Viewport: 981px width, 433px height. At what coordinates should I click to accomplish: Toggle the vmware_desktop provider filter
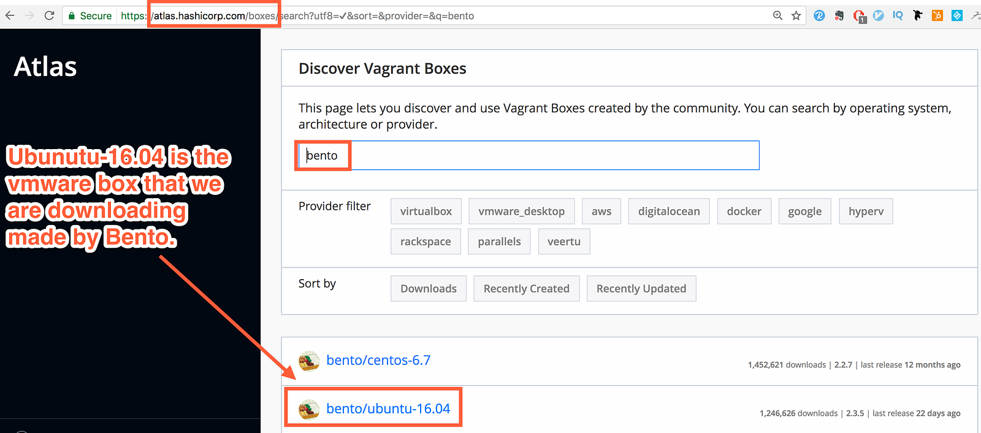521,211
